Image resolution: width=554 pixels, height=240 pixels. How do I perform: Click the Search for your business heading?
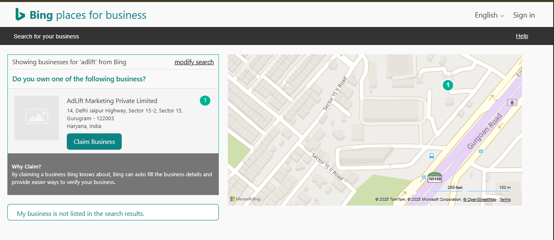pyautogui.click(x=46, y=36)
